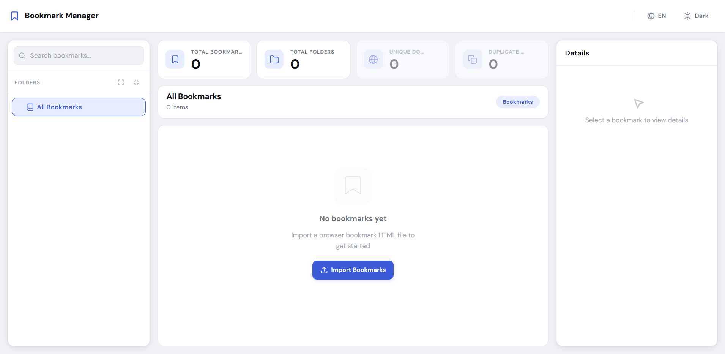Open the EN language selector
The image size is (725, 354).
(x=657, y=16)
